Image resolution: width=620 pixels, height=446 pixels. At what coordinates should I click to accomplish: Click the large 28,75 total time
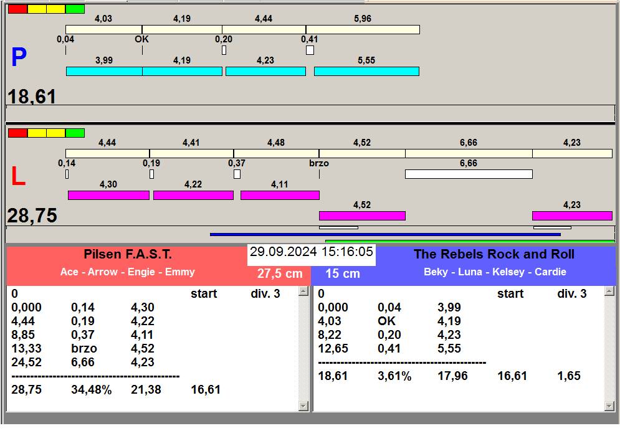tap(32, 216)
